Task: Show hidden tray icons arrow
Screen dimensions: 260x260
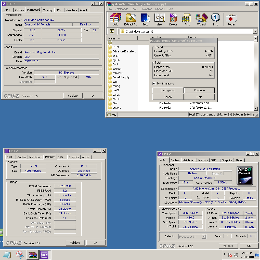Action: click(225, 254)
